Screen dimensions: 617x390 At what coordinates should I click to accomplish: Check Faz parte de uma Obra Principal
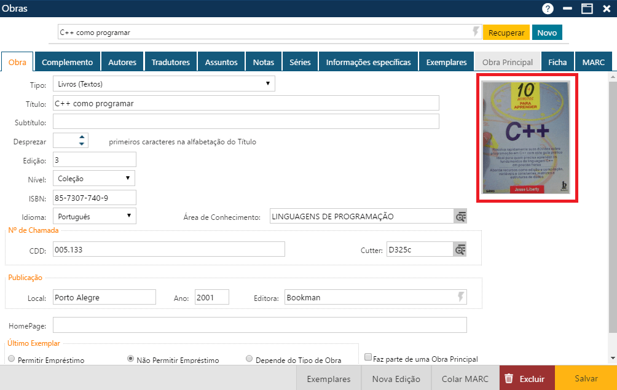(x=367, y=356)
